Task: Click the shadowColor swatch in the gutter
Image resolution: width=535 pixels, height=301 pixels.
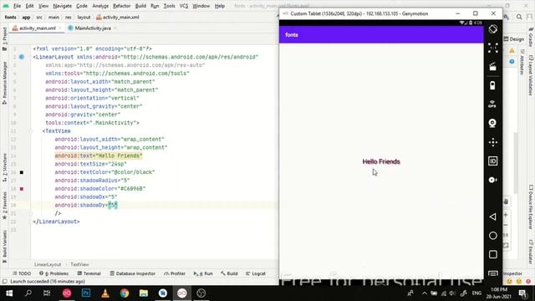Action: tap(22, 189)
